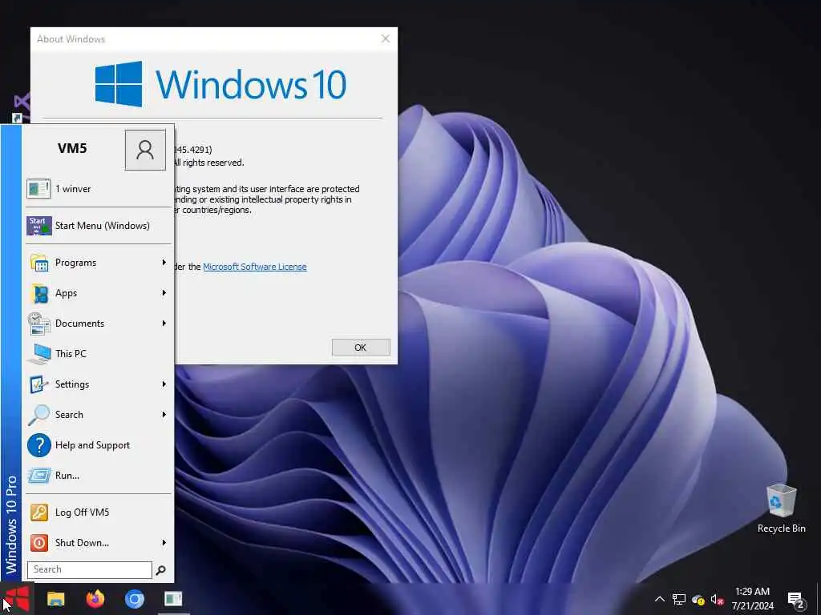Expand the Settings submenu arrow

tap(164, 384)
